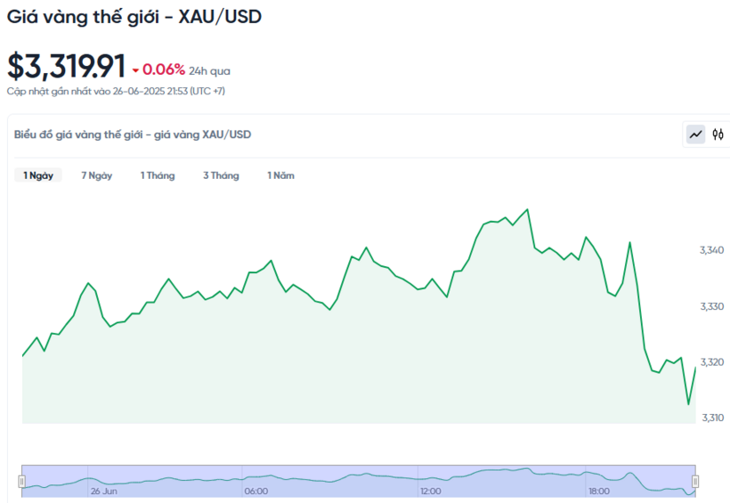Screen dimensions: 730x503
Task: Show the 3 Tháng chart range
Action: [x=221, y=175]
